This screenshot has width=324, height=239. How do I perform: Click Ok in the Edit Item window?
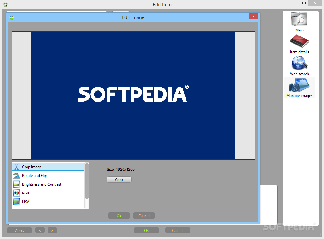[147, 230]
